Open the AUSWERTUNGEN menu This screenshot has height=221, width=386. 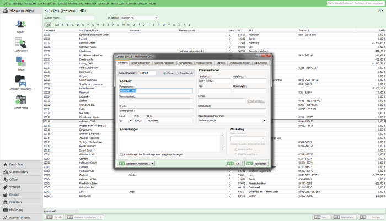point(136,4)
